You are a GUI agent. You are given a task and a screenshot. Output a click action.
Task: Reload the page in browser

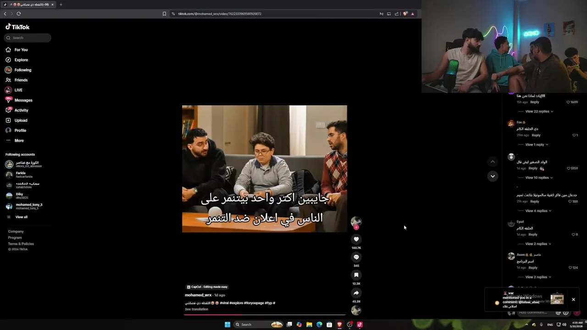tap(19, 14)
